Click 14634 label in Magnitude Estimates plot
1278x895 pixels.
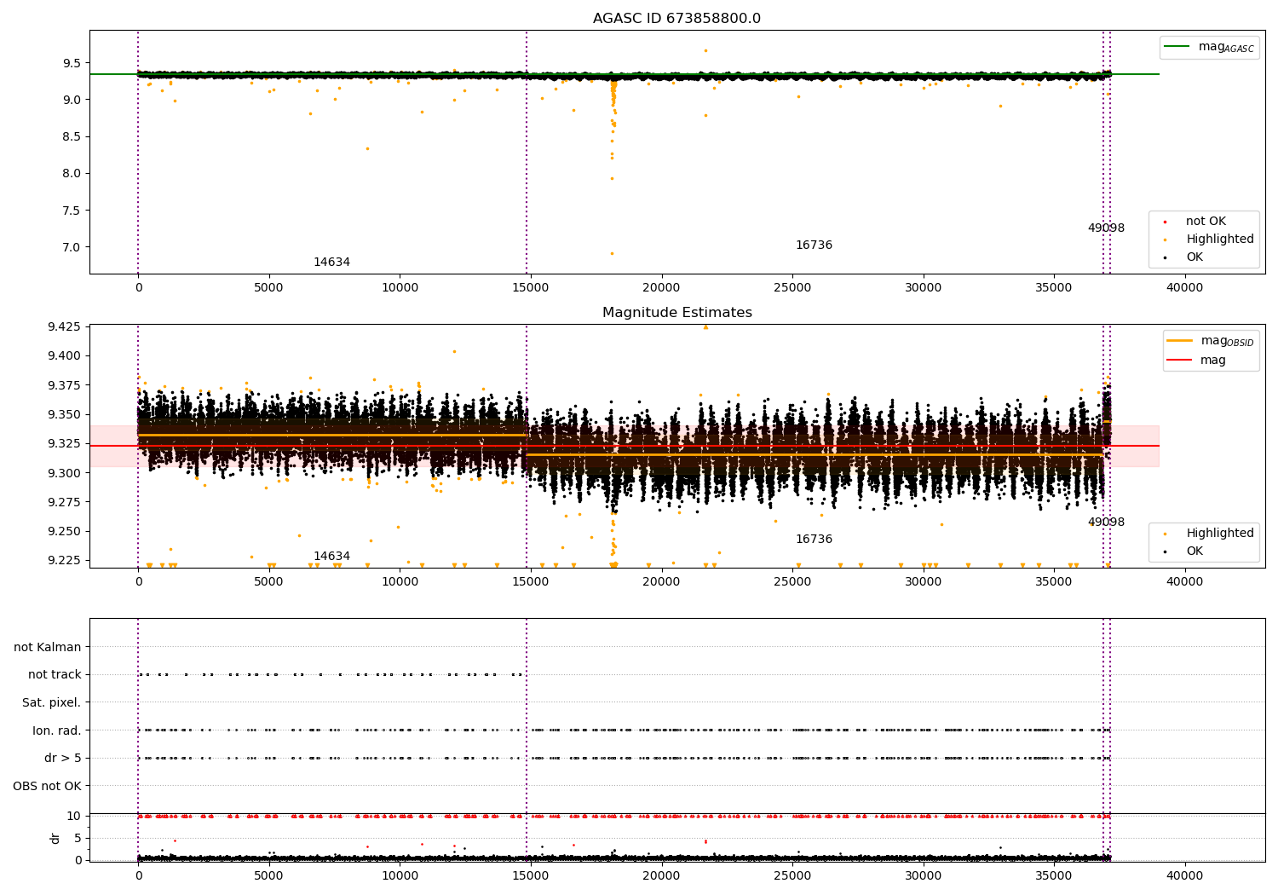click(x=331, y=557)
